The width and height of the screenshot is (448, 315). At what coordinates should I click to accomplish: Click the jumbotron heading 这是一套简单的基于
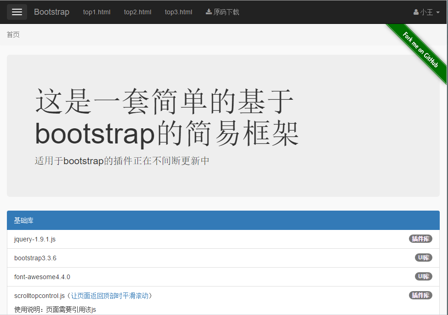[x=164, y=102]
